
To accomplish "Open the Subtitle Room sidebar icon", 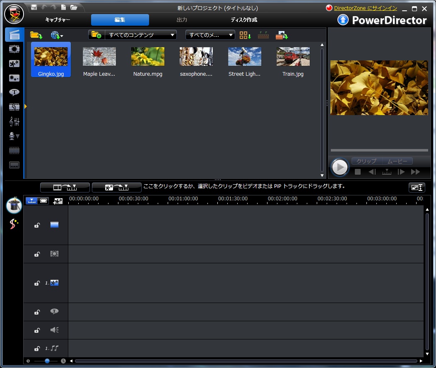I will coord(14,165).
